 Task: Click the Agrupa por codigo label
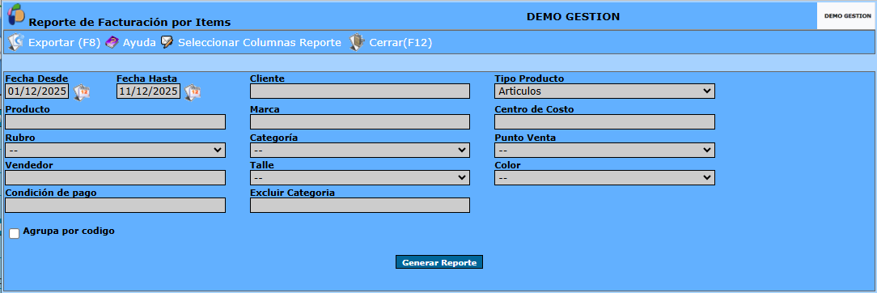point(69,231)
